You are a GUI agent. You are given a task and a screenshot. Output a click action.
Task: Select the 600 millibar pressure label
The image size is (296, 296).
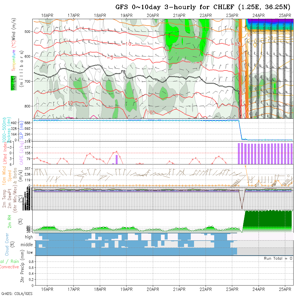[27, 57]
